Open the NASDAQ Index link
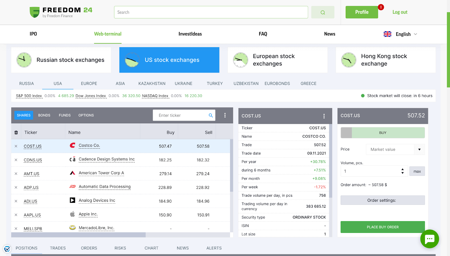 coord(156,96)
